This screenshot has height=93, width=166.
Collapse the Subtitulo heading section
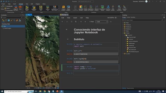(68, 39)
